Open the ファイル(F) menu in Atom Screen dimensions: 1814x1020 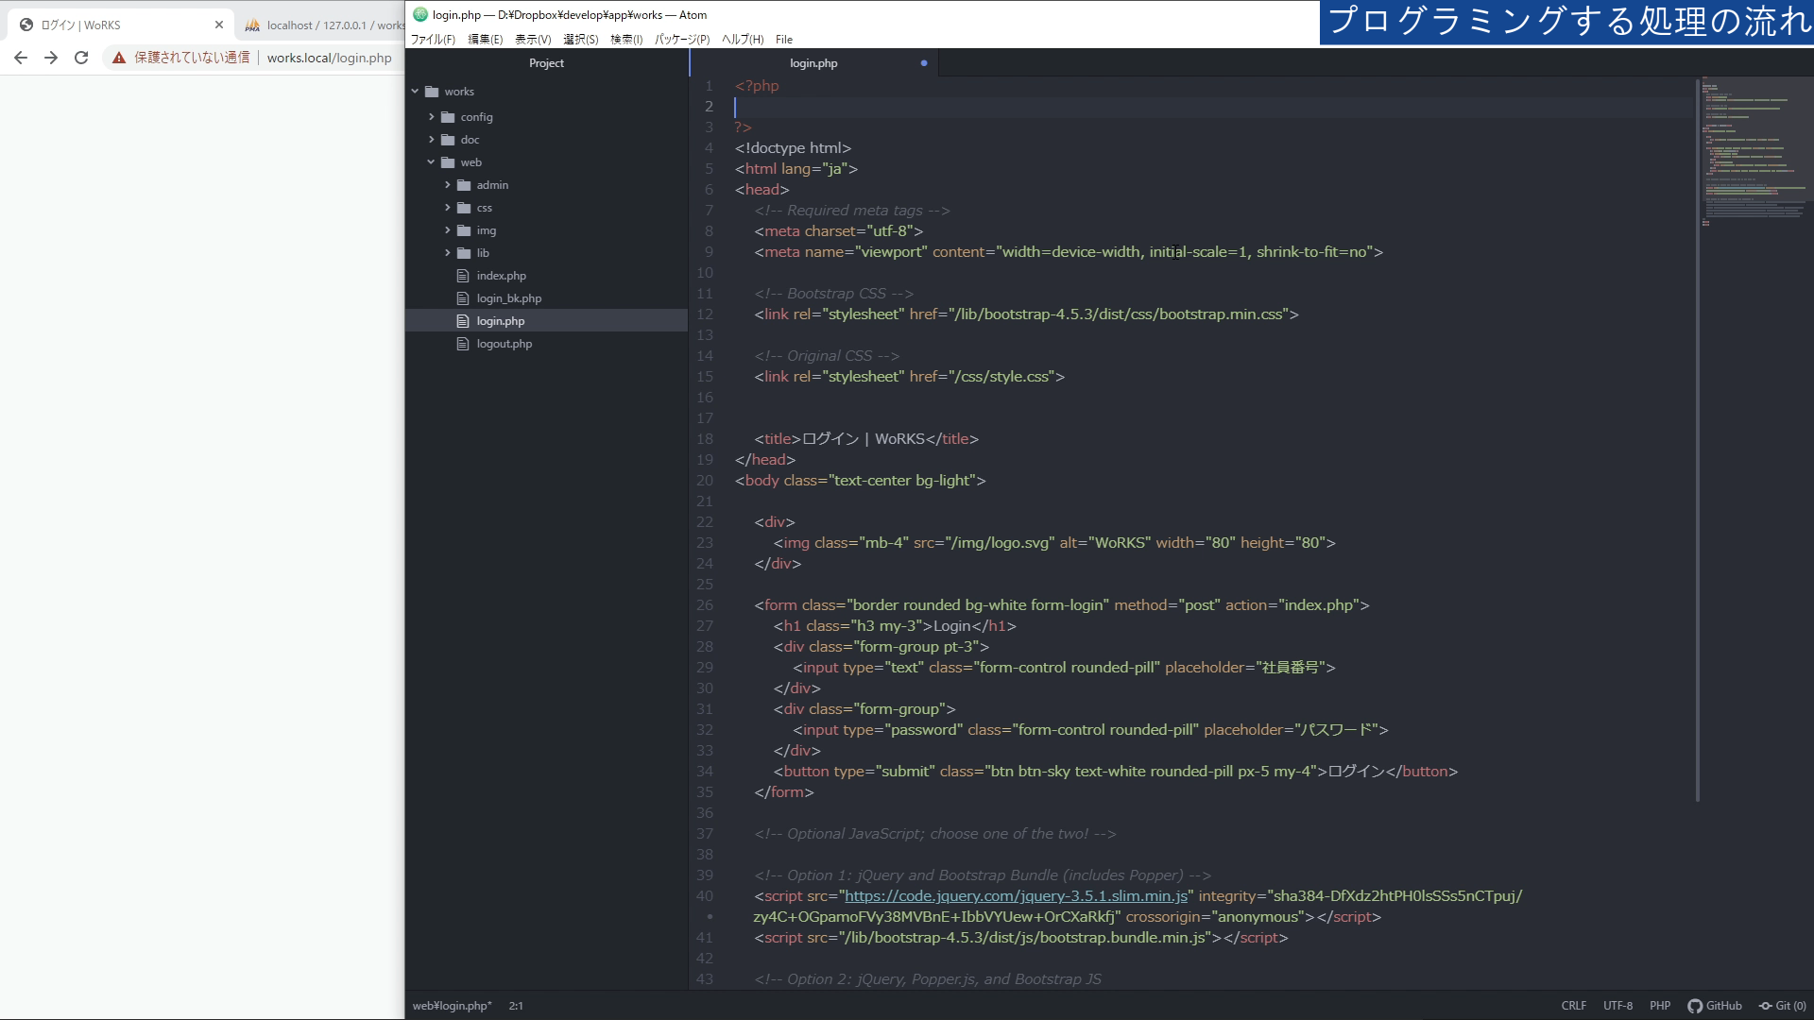point(433,40)
